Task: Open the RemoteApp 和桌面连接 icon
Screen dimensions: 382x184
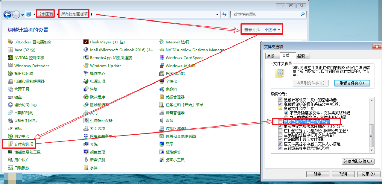Action: point(86,58)
